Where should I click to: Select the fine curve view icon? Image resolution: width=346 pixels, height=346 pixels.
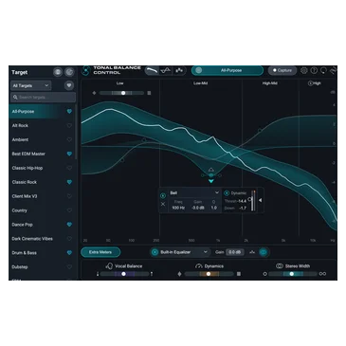tap(166, 70)
